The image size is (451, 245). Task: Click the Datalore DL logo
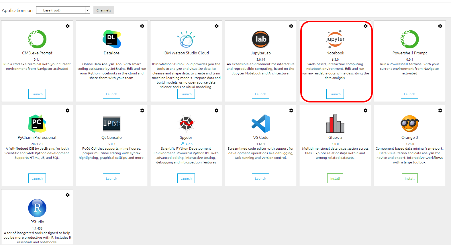pyautogui.click(x=112, y=39)
